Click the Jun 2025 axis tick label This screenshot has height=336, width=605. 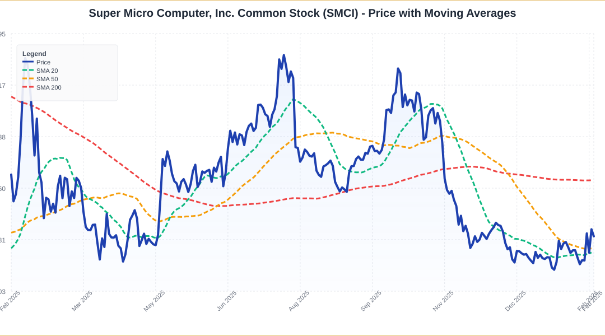coord(227,300)
